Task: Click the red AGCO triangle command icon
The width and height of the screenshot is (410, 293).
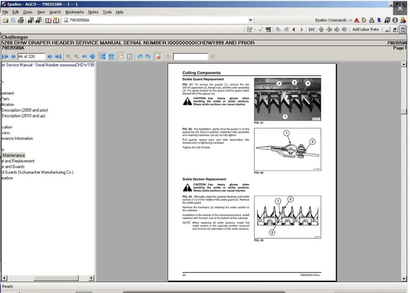Action: [x=356, y=20]
